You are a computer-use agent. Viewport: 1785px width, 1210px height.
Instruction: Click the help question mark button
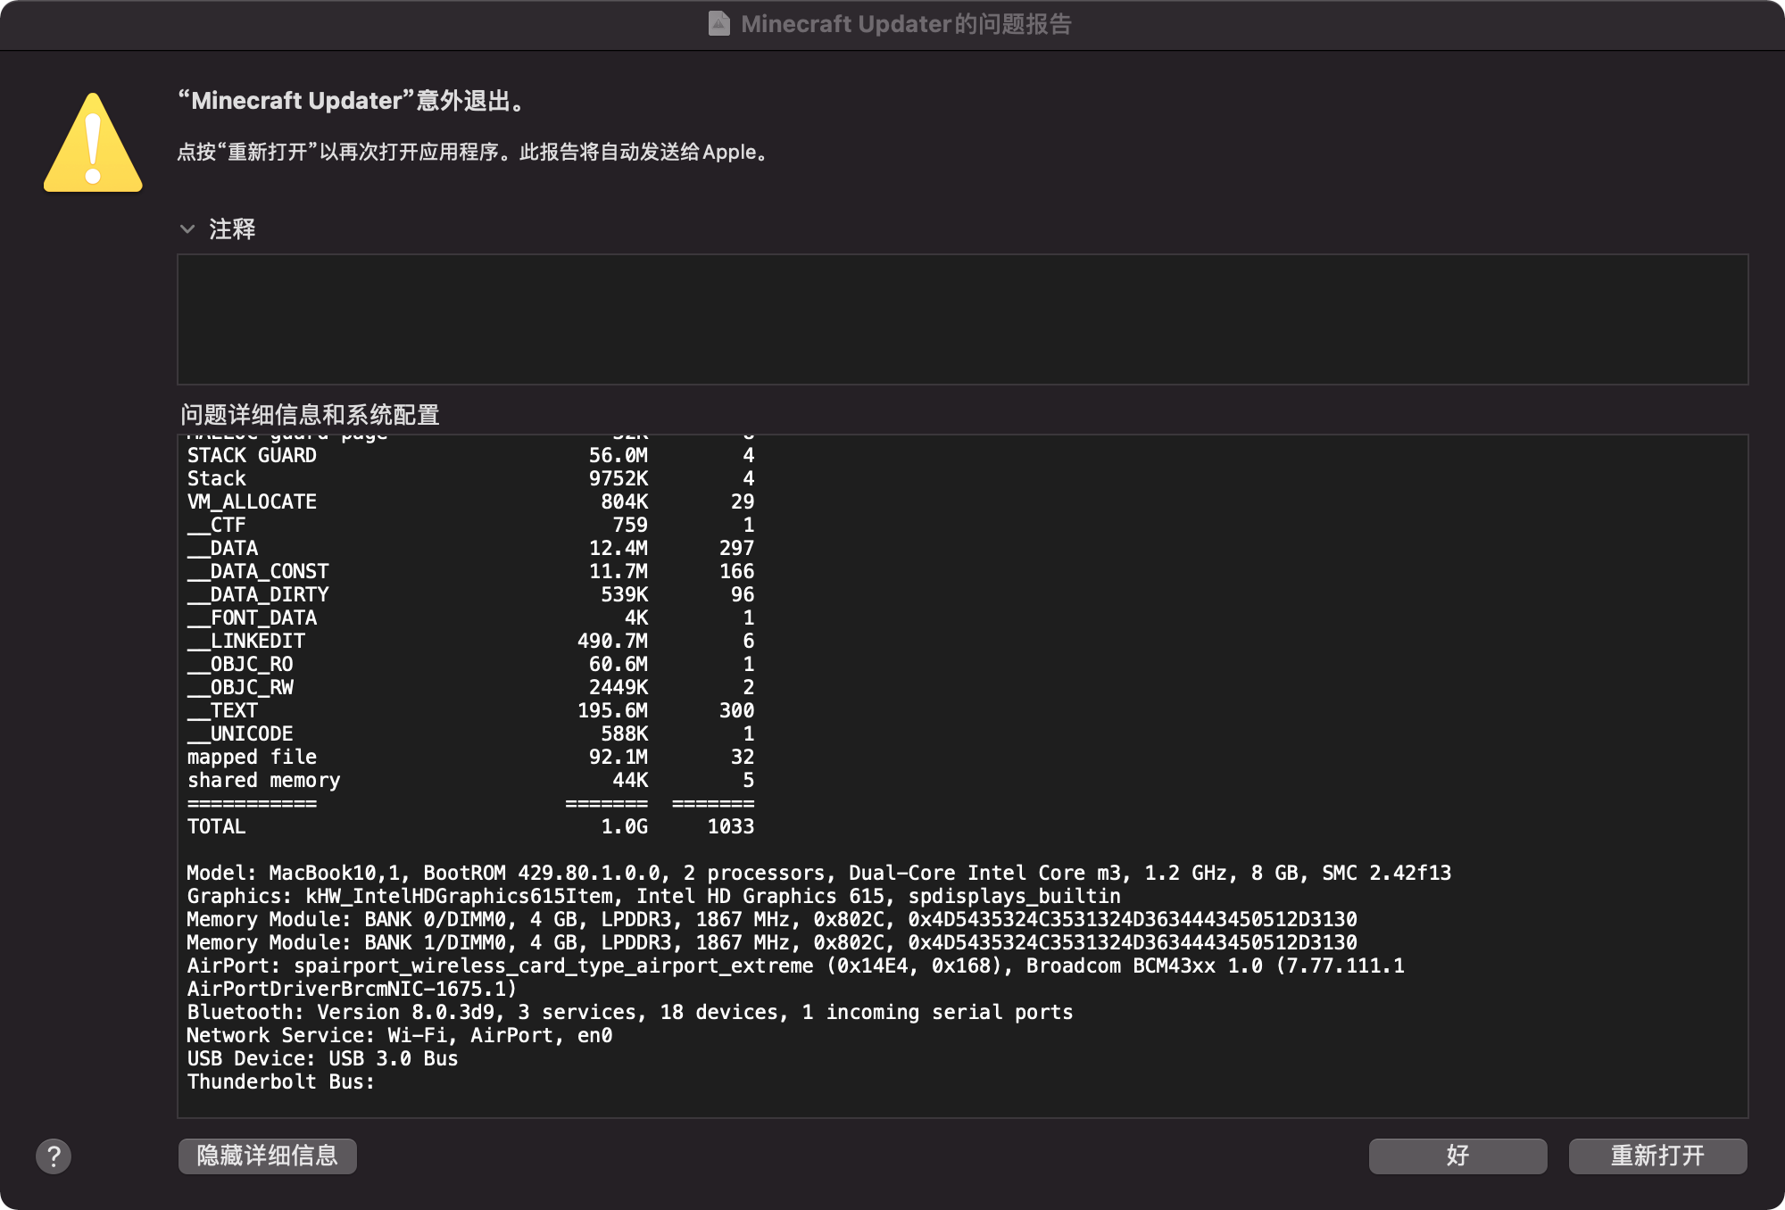point(54,1156)
